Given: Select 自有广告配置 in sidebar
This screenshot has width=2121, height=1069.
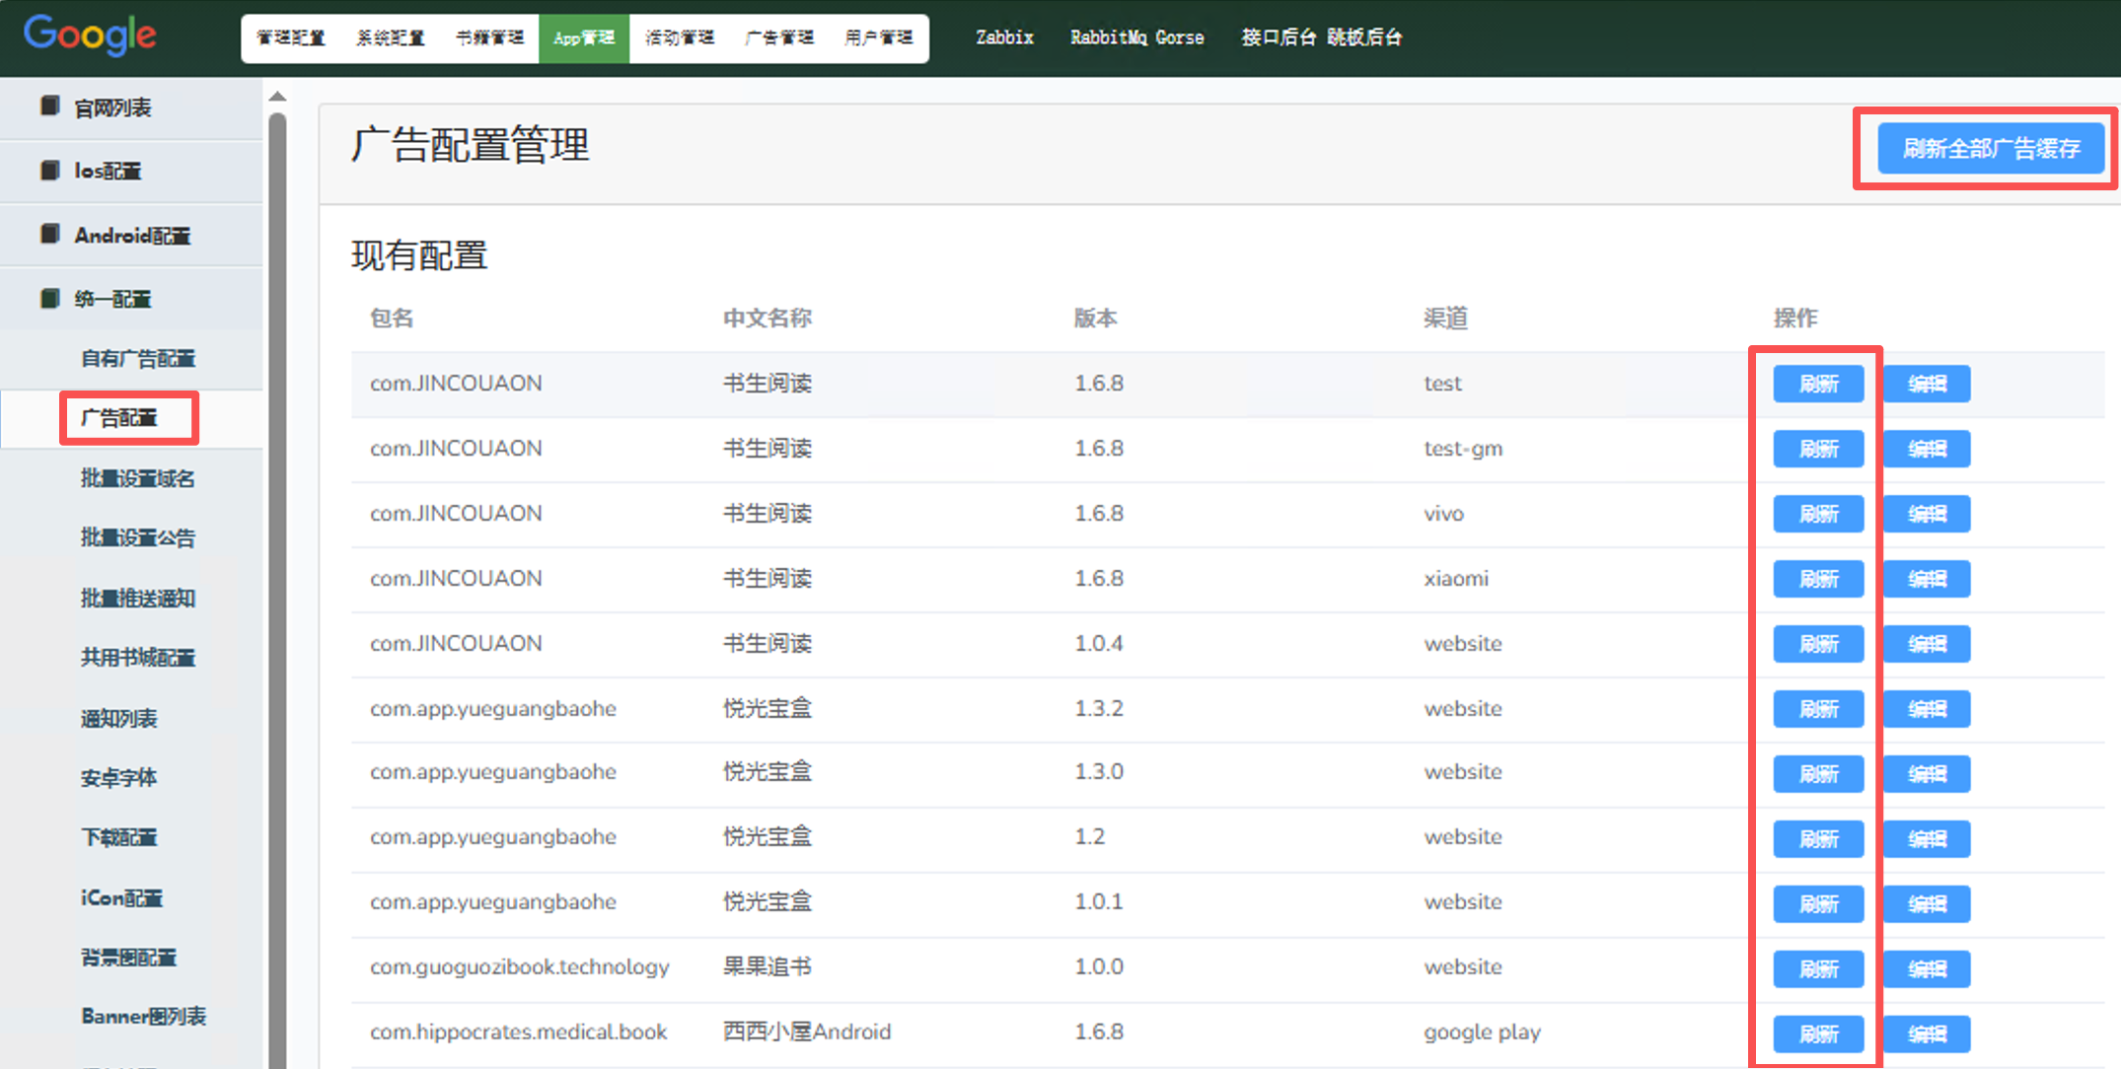Looking at the screenshot, I should coord(137,358).
